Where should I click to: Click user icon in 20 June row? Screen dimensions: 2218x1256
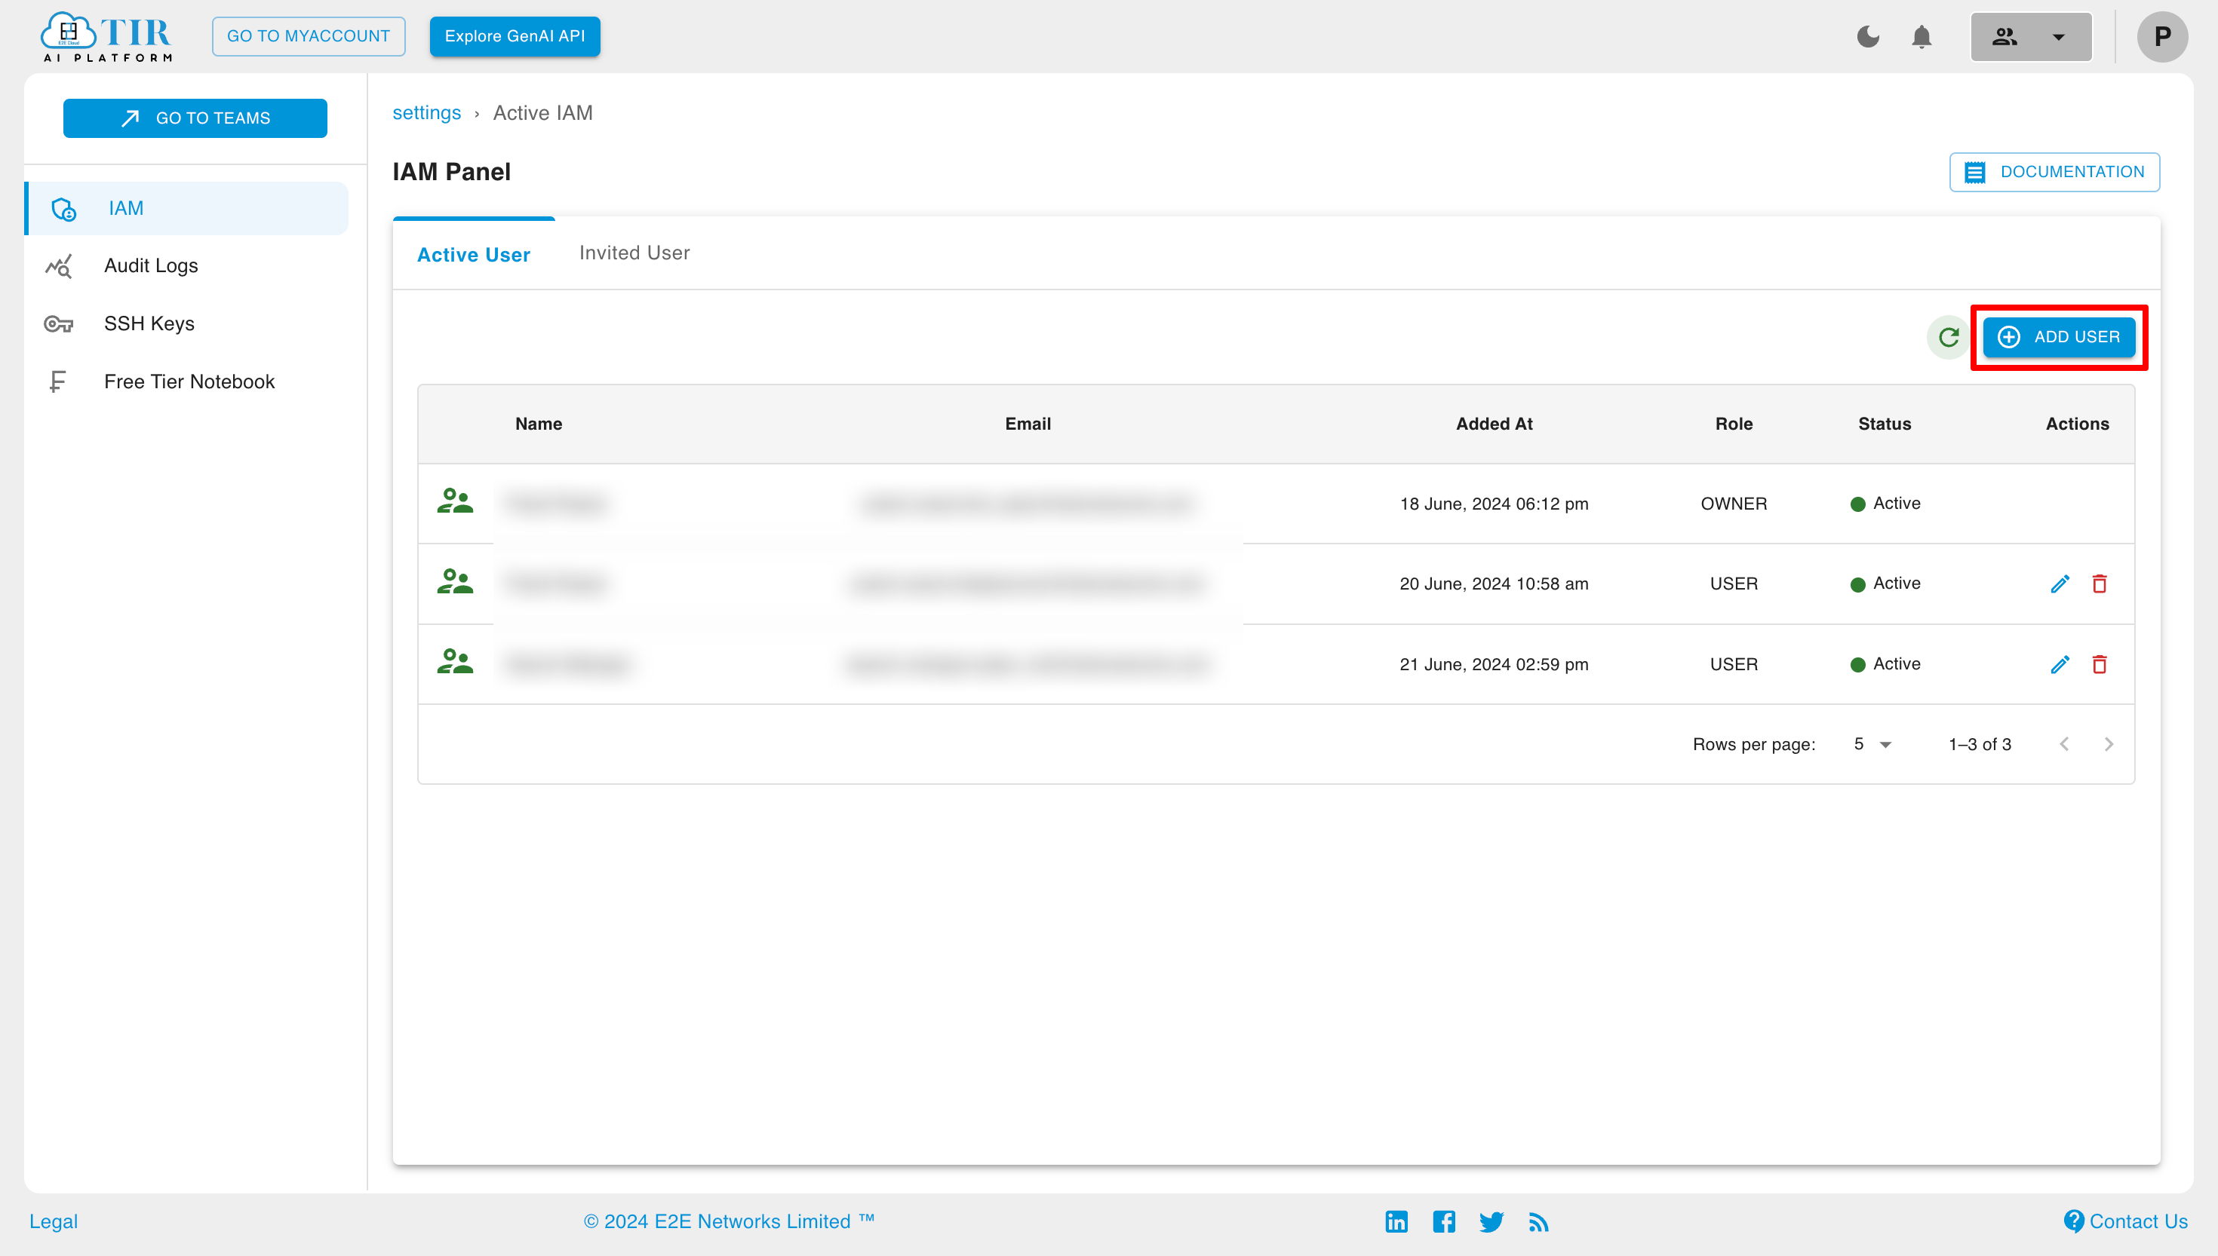(455, 582)
